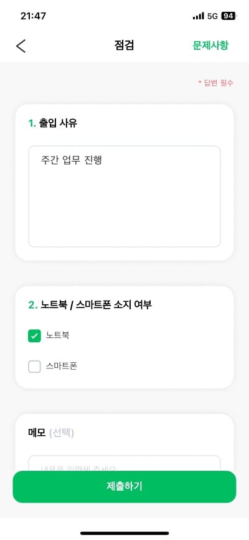Check the 스마트폰 checkbox
The width and height of the screenshot is (249, 540).
pos(34,367)
